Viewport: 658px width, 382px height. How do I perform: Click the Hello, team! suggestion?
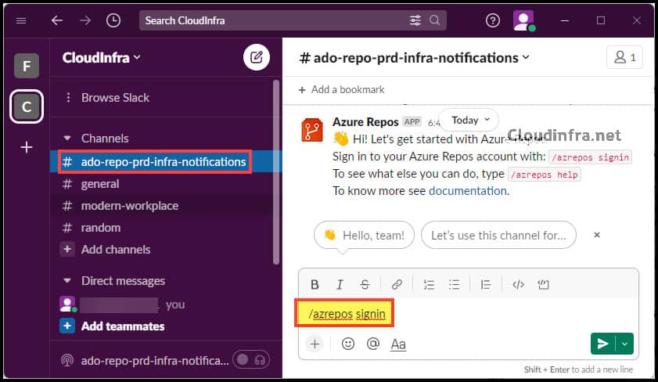365,235
